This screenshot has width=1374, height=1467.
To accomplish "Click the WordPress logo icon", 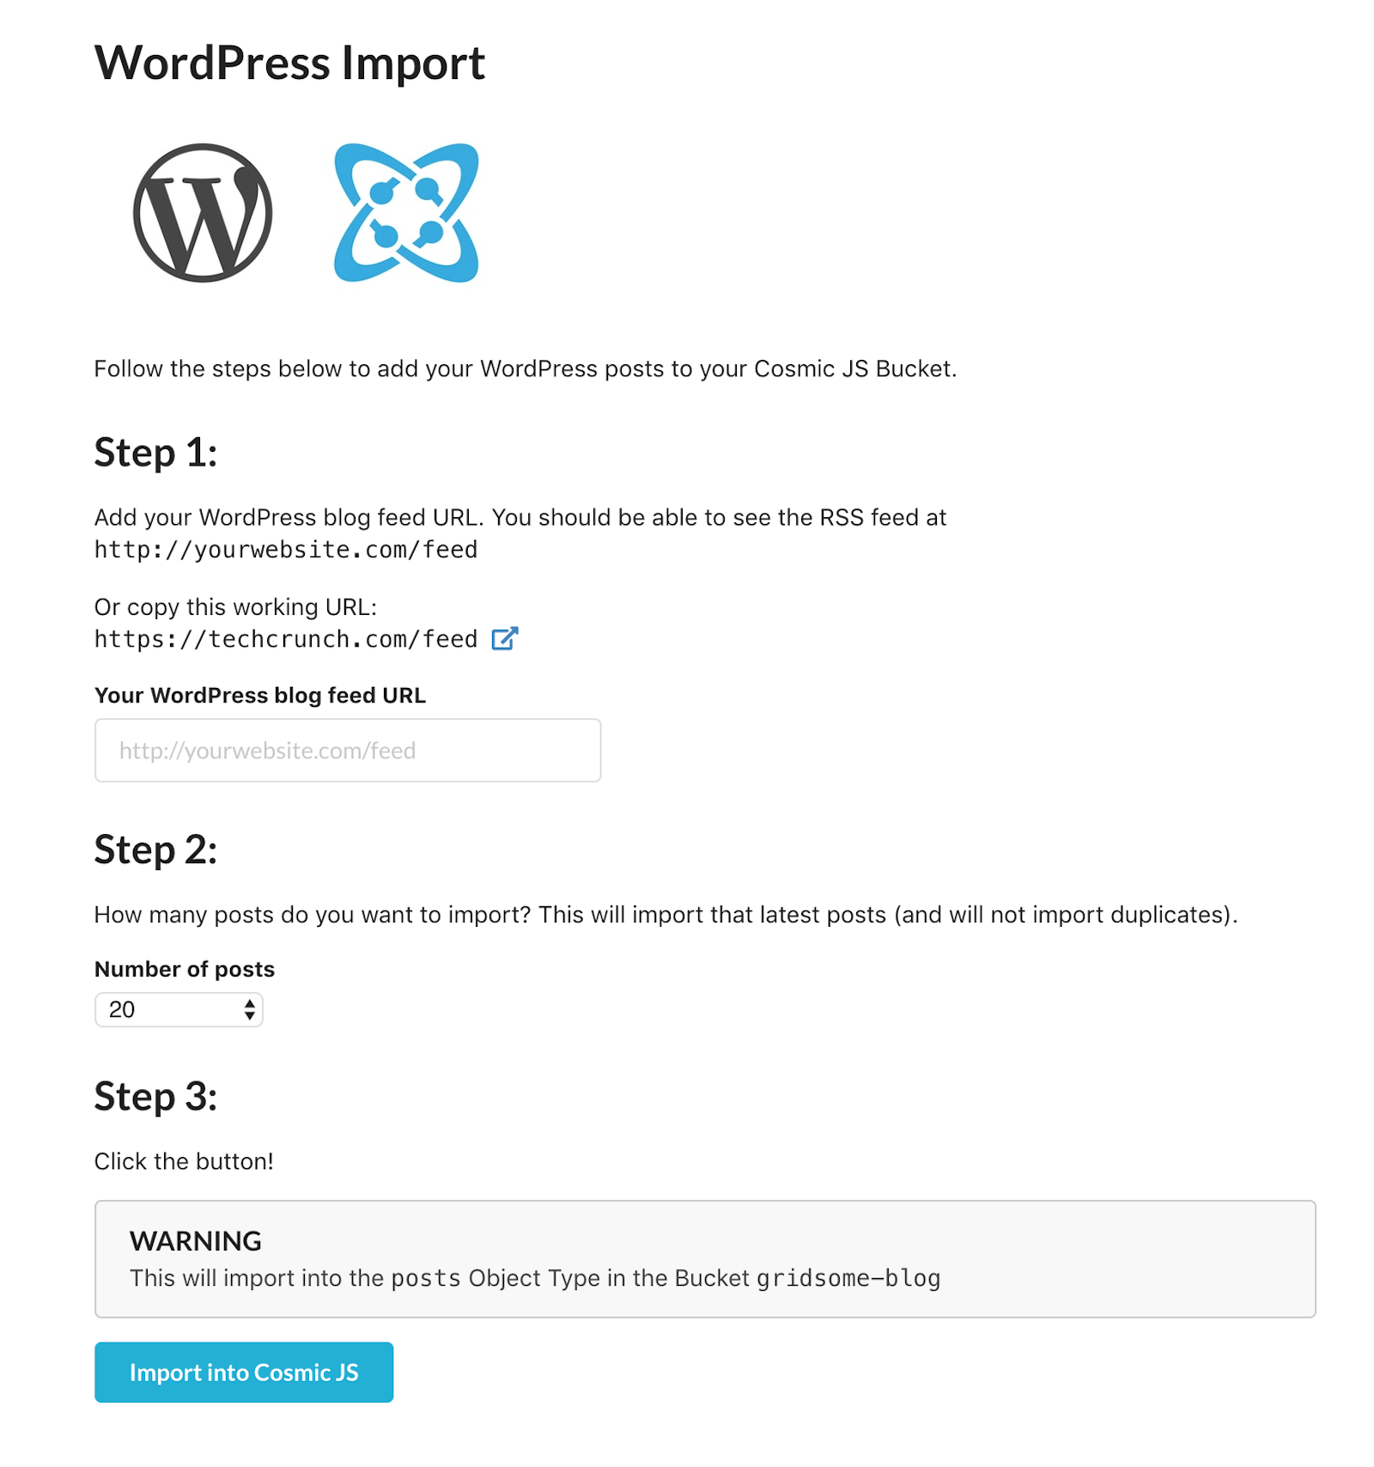I will pos(203,213).
